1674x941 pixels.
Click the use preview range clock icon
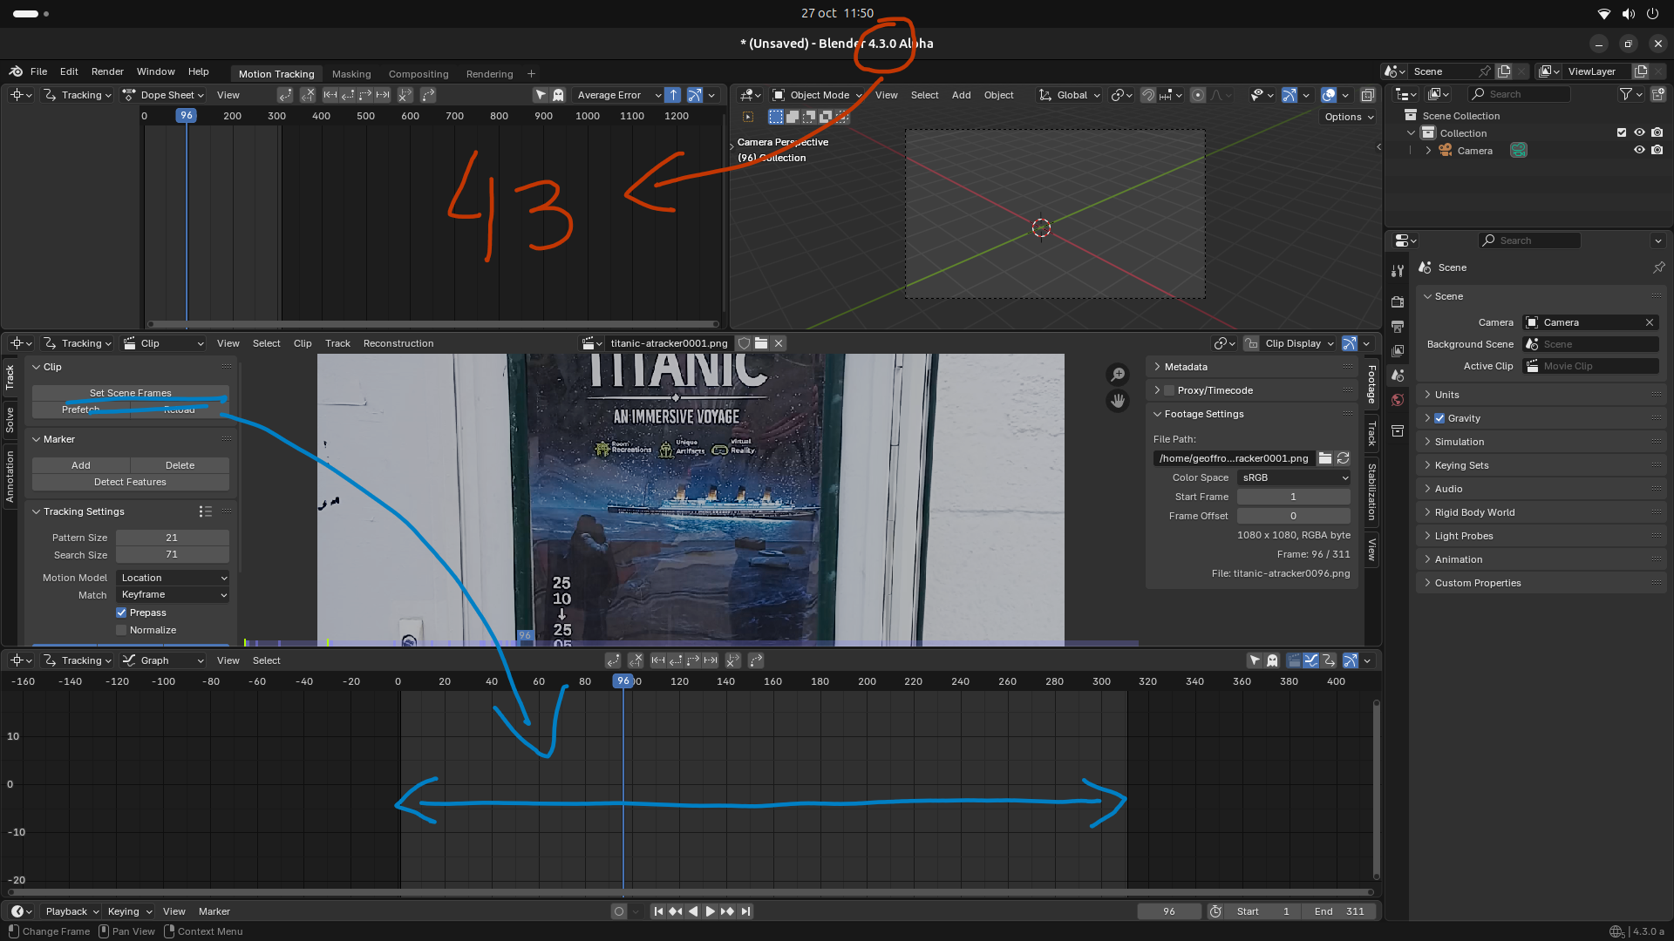click(x=1215, y=911)
